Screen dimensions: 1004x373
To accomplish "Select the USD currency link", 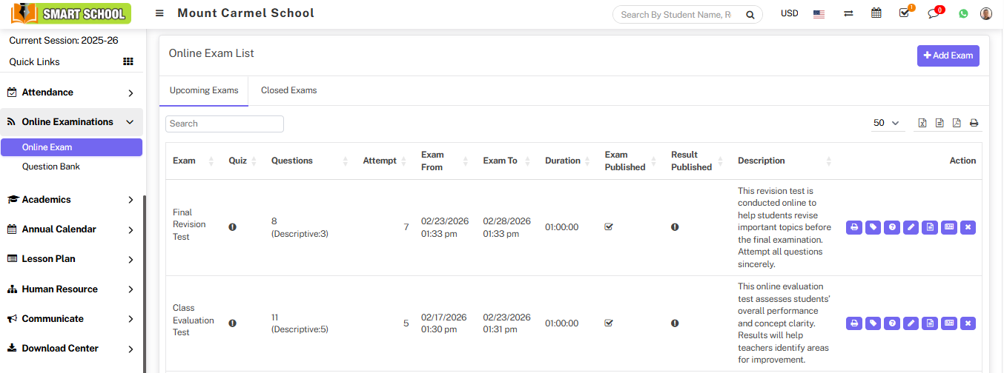I will click(x=789, y=13).
